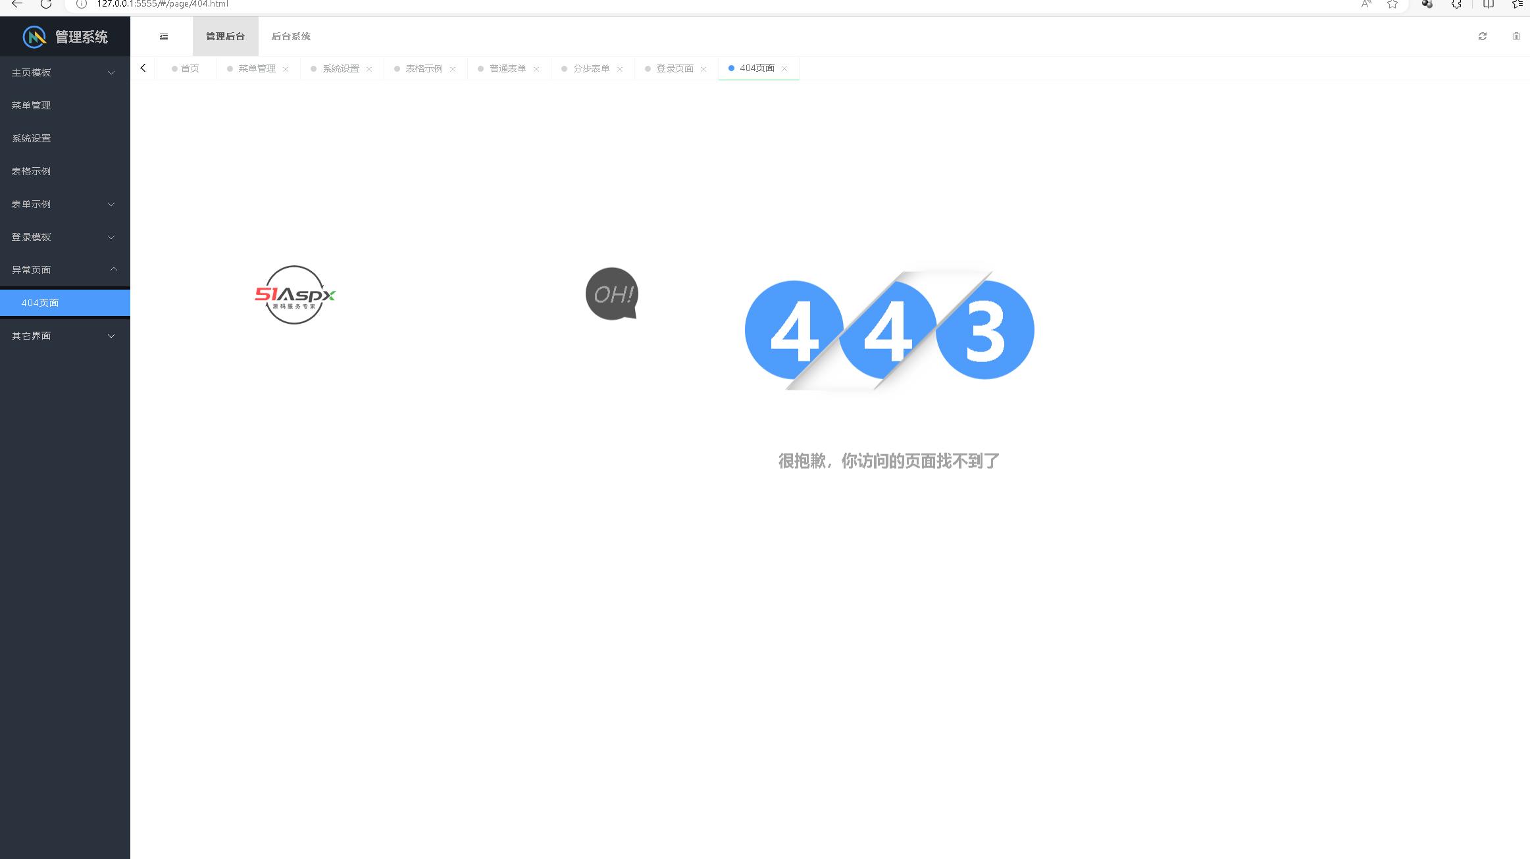Open 菜单管理 in sidebar
1530x859 pixels.
(x=65, y=105)
